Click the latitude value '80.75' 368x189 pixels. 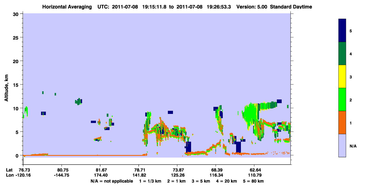click(x=61, y=170)
